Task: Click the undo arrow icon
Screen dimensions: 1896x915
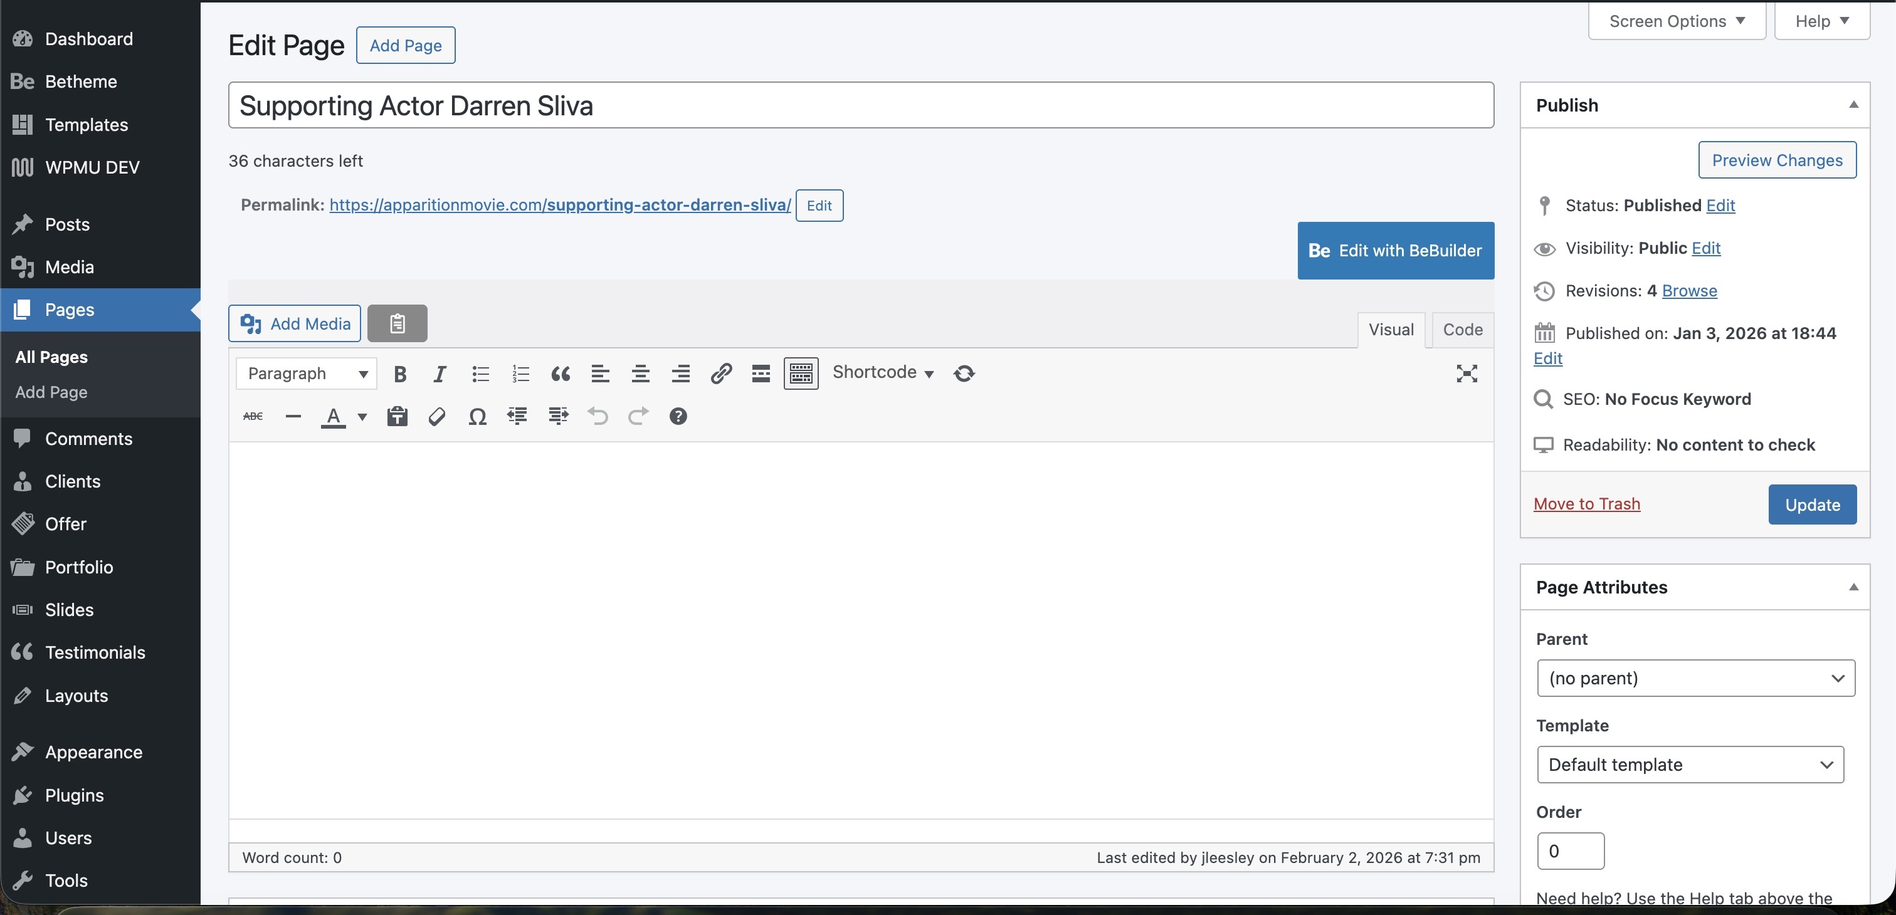Action: click(598, 417)
